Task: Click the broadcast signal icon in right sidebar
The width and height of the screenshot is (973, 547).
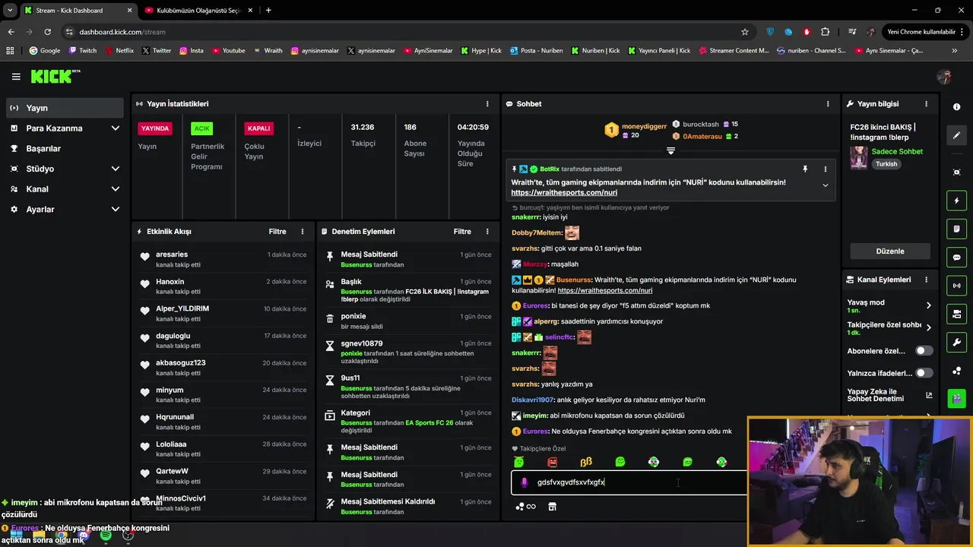Action: coord(957,286)
